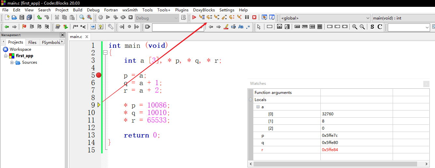The height and width of the screenshot is (168, 435).
Task: Open the debugger Various info icon
Action: [272, 17]
